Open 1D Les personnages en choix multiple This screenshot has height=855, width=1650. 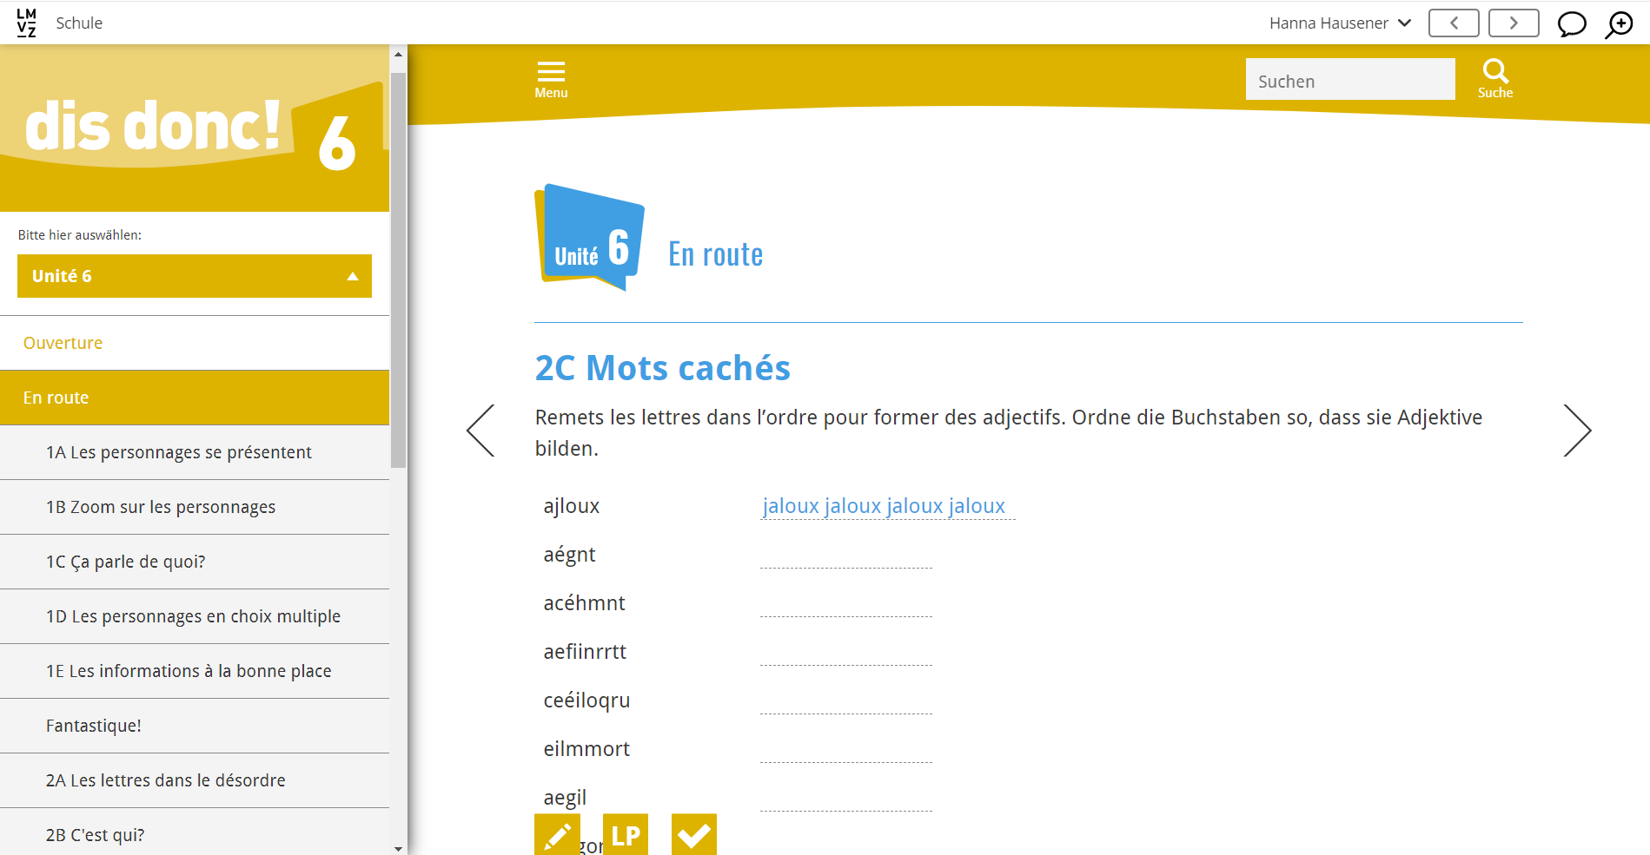pos(195,616)
